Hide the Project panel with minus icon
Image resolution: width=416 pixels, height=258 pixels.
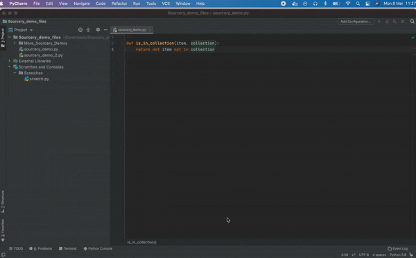(106, 30)
